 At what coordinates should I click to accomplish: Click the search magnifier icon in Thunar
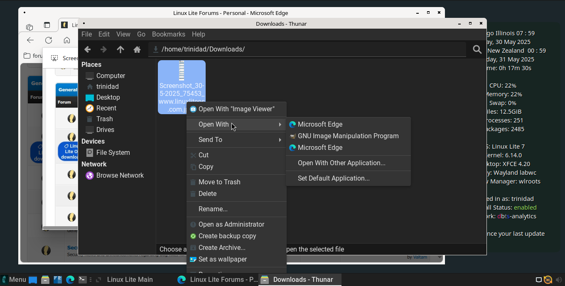pyautogui.click(x=477, y=49)
